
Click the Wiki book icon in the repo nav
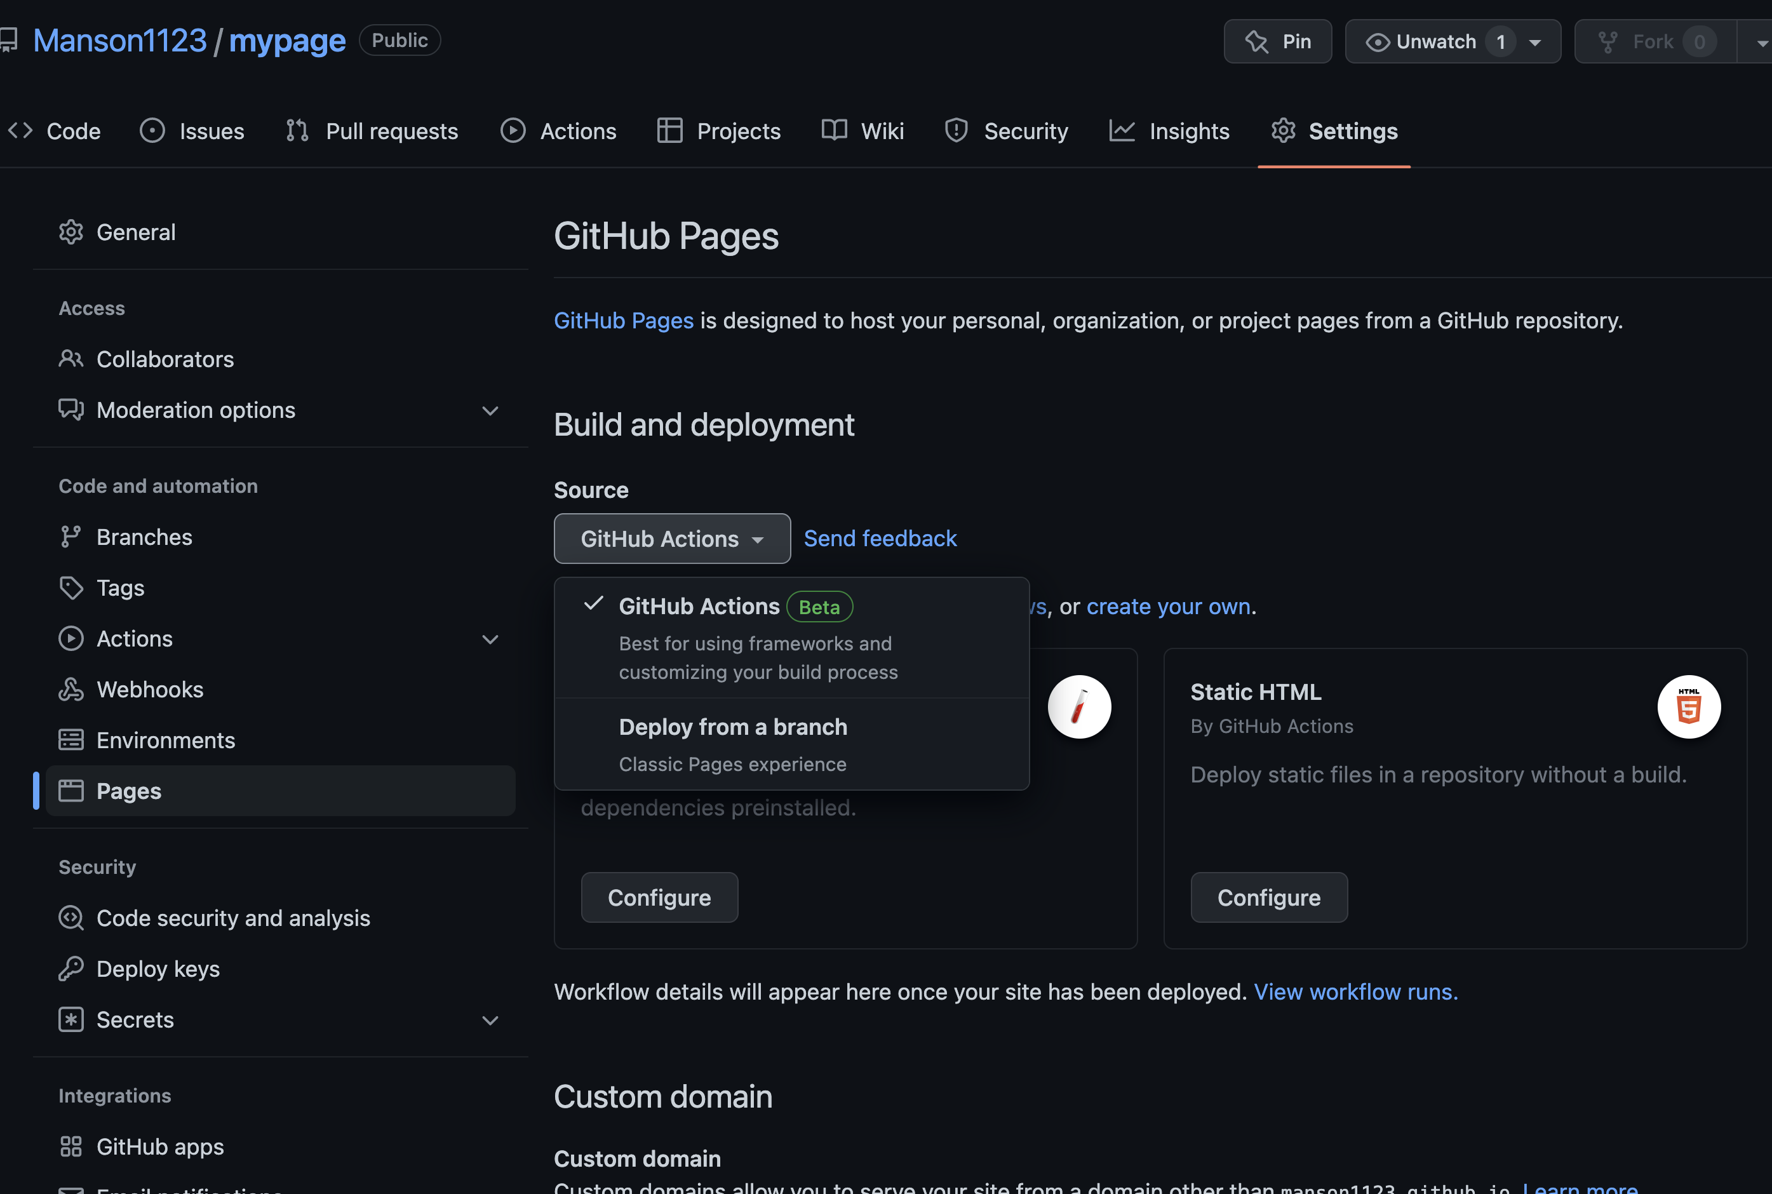click(x=835, y=131)
